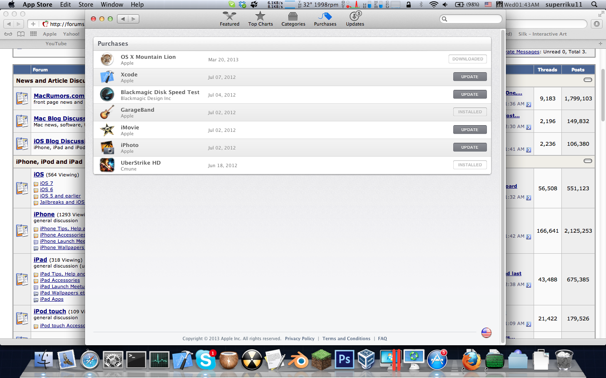Click the Xcode app icon in list
Viewport: 606px width, 378px height.
pos(107,77)
